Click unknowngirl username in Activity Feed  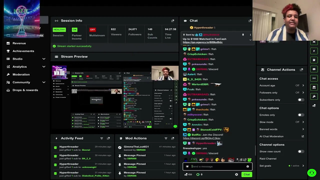[89, 167]
